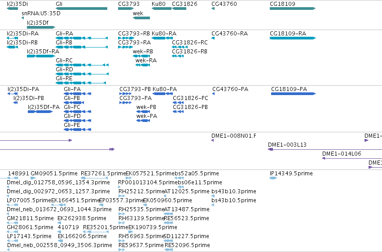
Task: Click protein CG3793-PB
Action: click(x=126, y=94)
